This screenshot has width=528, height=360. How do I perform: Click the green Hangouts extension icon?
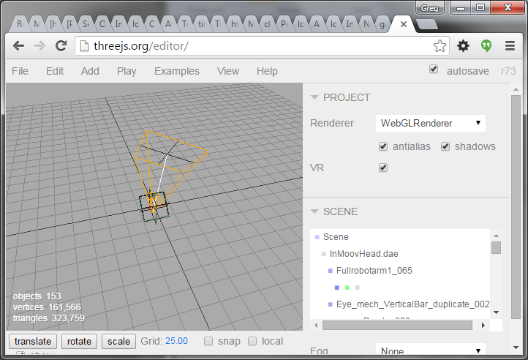point(486,46)
